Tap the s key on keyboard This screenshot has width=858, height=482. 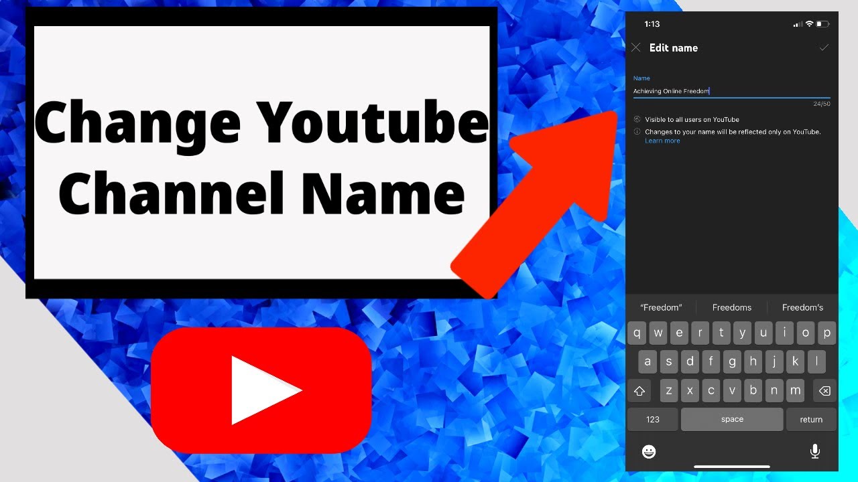pos(668,361)
